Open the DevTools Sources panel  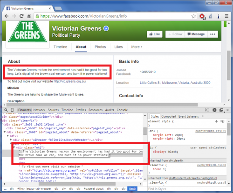[53, 110]
